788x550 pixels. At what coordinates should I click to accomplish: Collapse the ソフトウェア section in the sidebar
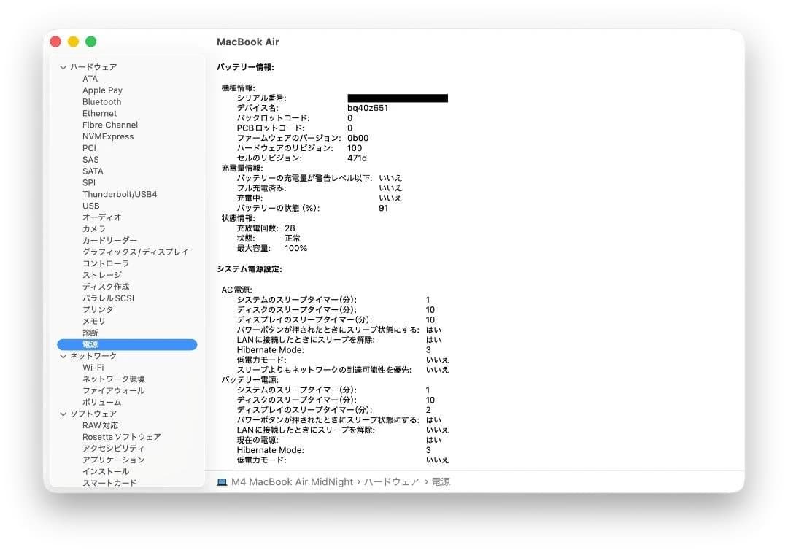tap(65, 413)
